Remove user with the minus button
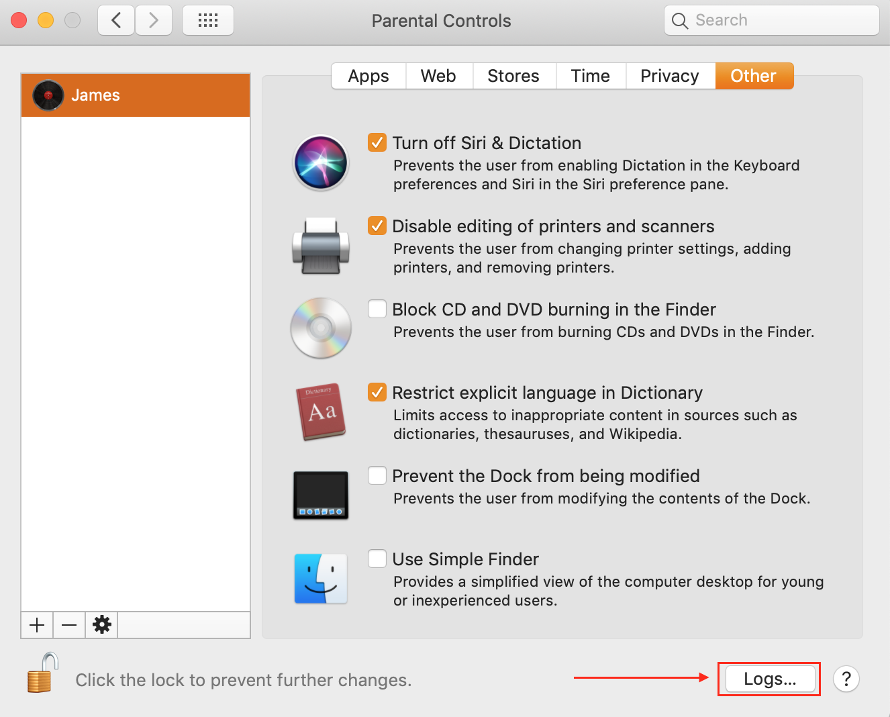The width and height of the screenshot is (890, 717). (69, 625)
